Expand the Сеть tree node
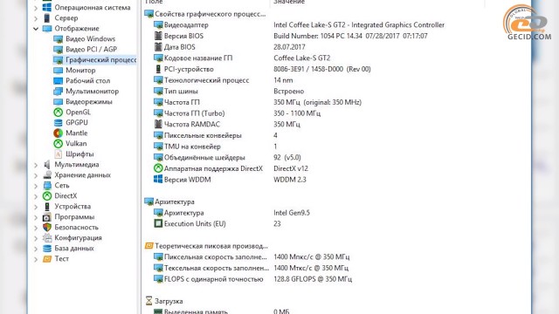559x314 pixels. tap(36, 186)
